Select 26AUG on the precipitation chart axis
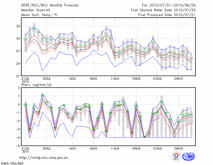Screen dimensions: 213x165 pos(179,149)
